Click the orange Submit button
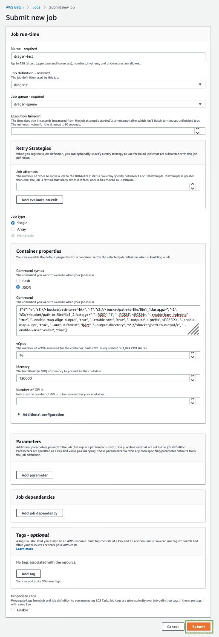219x637 pixels. 199,626
